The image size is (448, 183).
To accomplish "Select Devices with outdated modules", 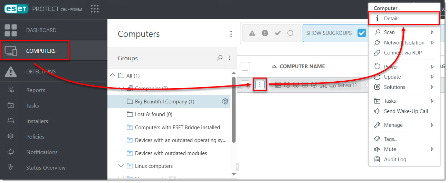I will pyautogui.click(x=171, y=153).
